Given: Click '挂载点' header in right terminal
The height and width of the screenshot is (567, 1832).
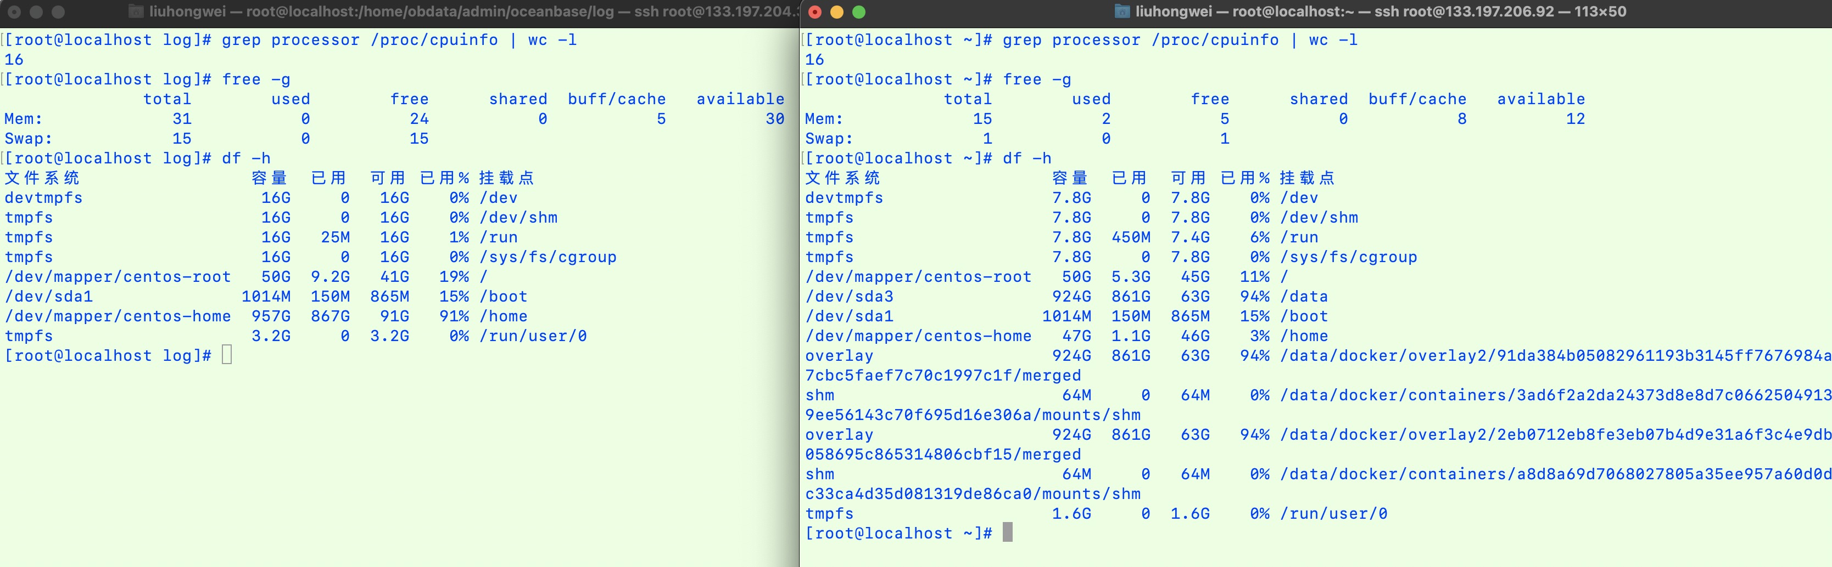Looking at the screenshot, I should [x=1307, y=178].
